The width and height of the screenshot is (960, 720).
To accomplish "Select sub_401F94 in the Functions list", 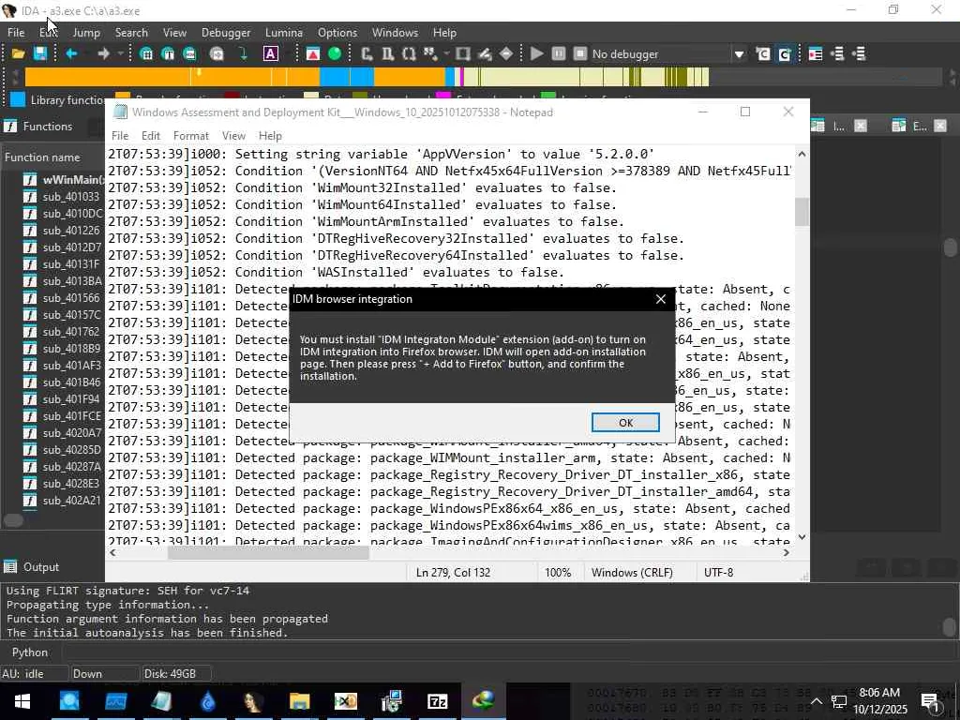I will [64, 398].
